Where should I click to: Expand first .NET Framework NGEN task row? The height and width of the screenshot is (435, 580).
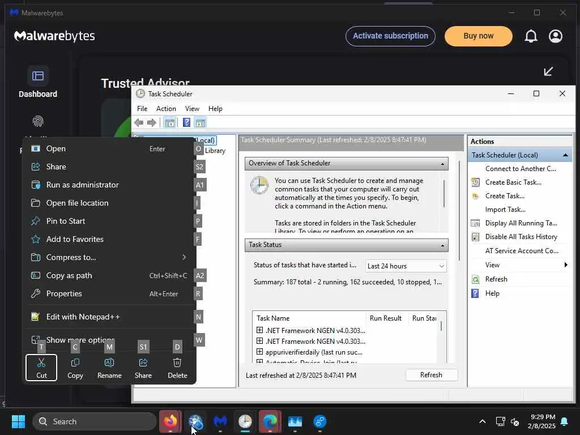tap(259, 330)
